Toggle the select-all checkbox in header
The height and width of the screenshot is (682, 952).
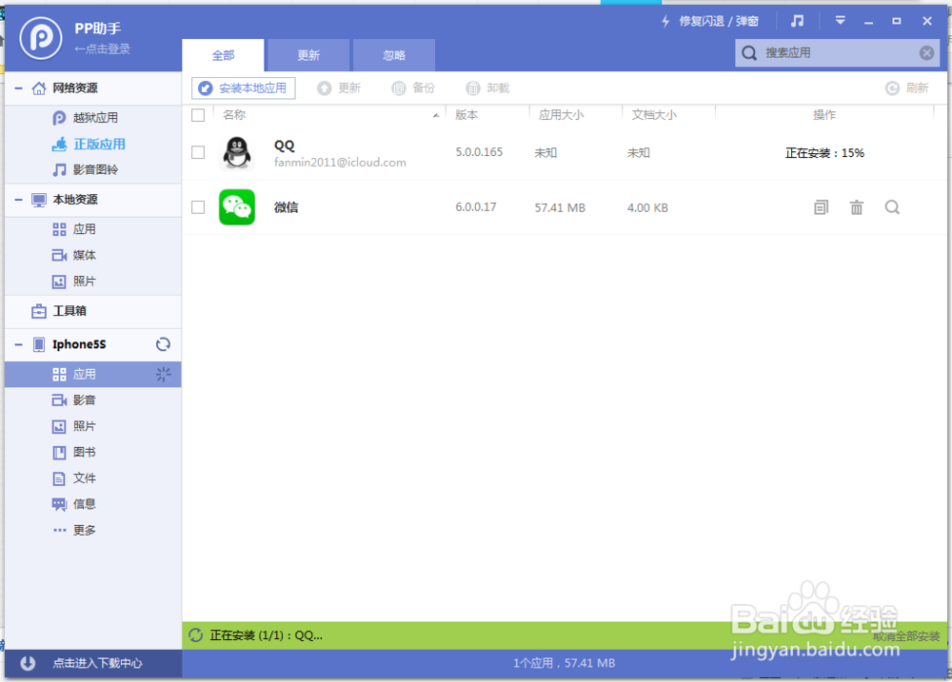198,115
